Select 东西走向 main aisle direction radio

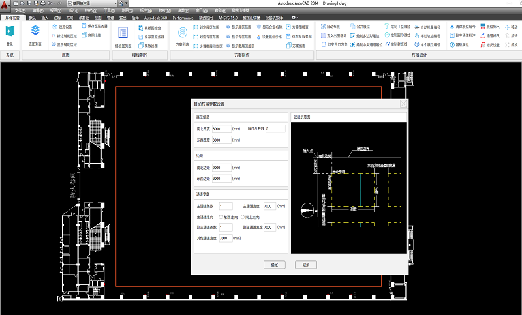click(x=221, y=217)
